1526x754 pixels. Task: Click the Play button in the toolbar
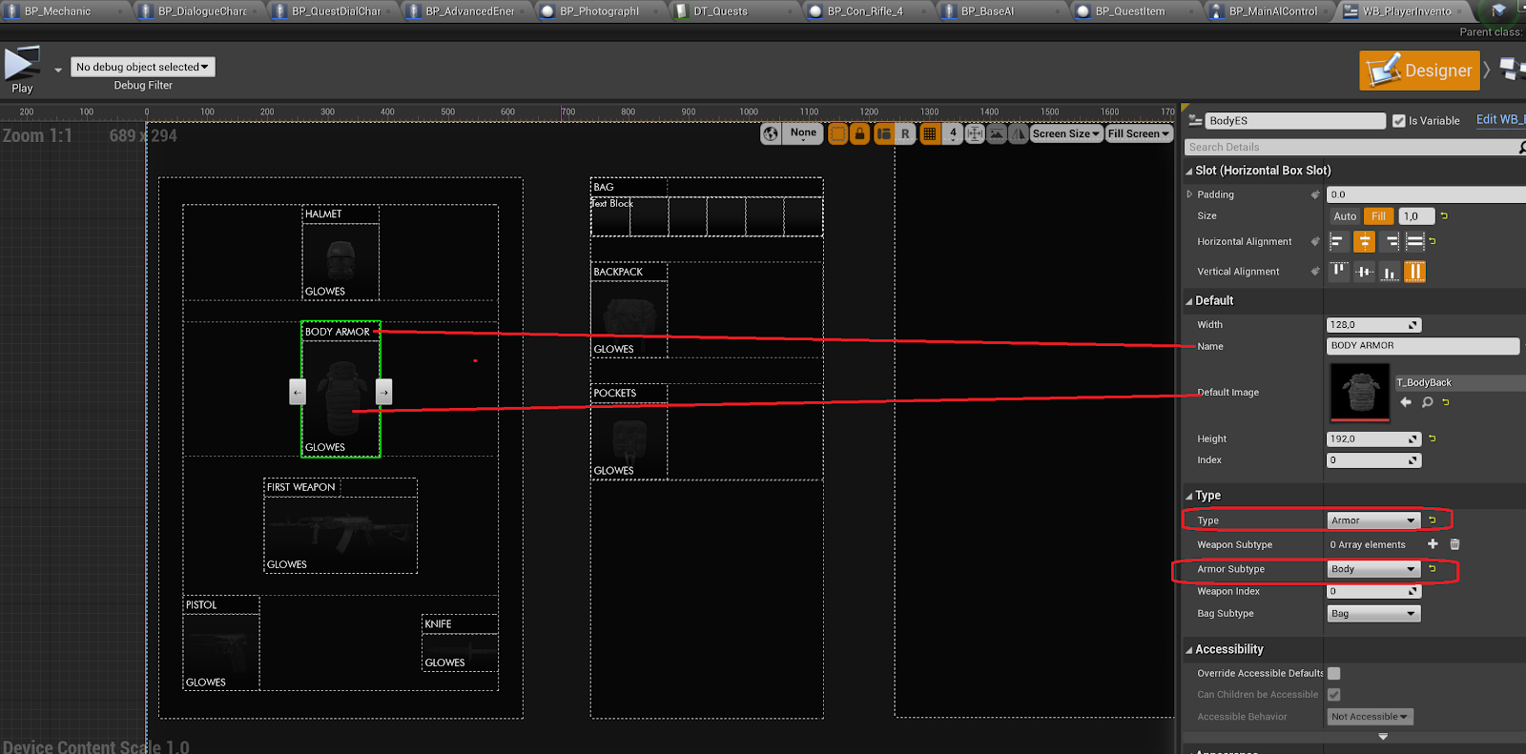[x=22, y=71]
